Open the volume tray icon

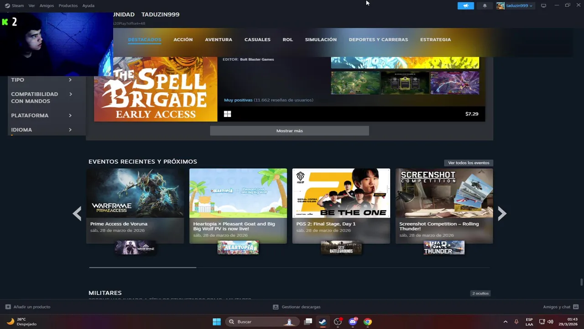550,322
